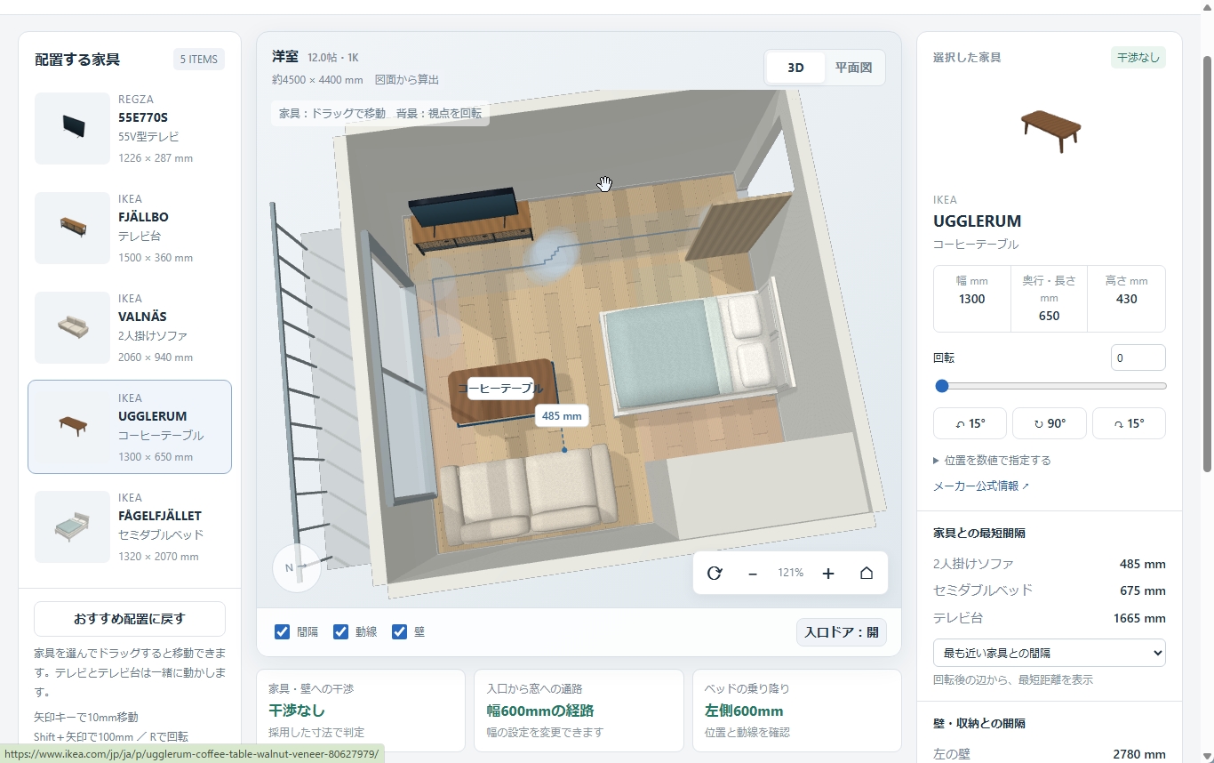This screenshot has height=763, width=1214.
Task: Zoom in with the plus icon
Action: [x=828, y=573]
